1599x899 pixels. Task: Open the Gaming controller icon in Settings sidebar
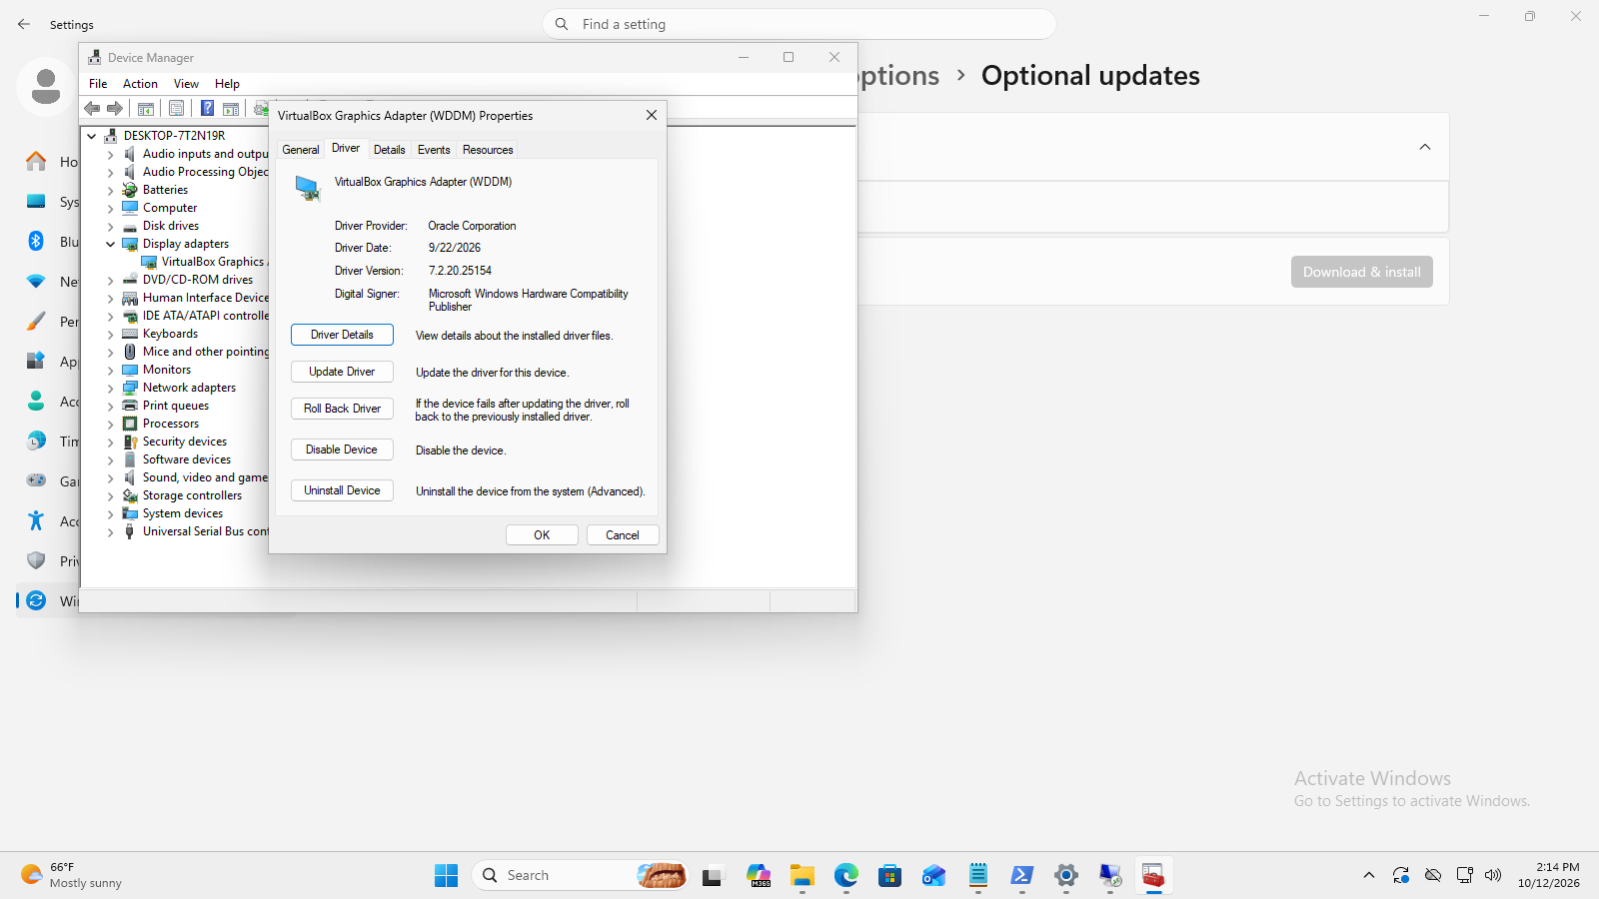[36, 480]
